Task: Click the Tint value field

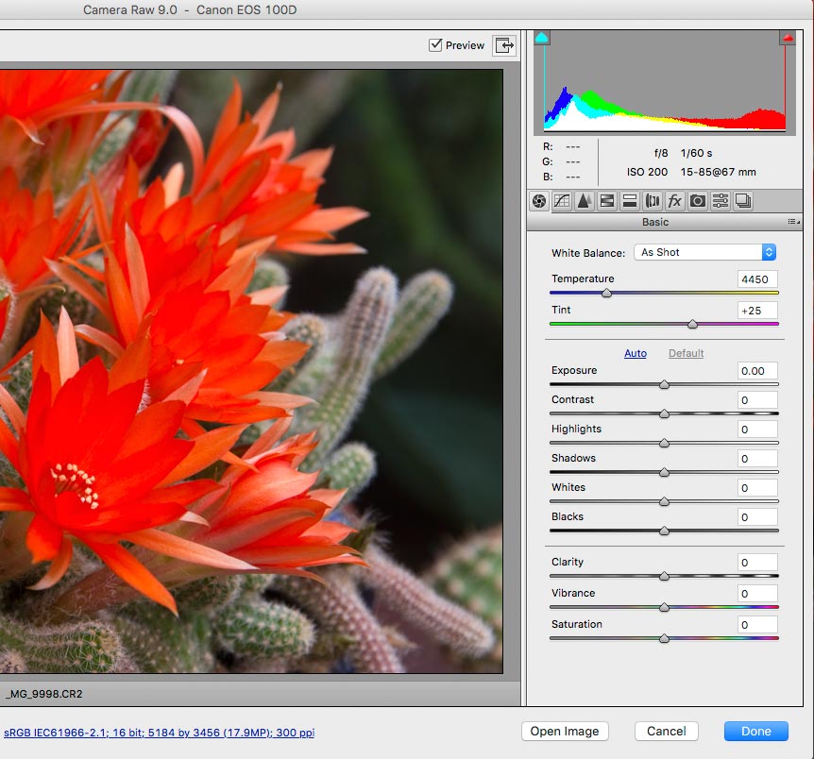Action: click(757, 311)
